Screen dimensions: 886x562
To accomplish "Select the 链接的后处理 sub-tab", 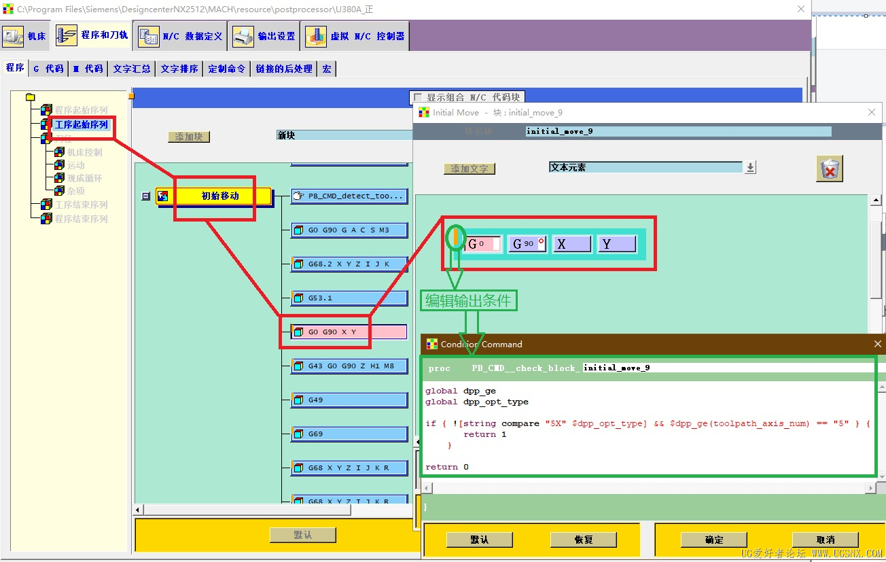I will coord(284,69).
